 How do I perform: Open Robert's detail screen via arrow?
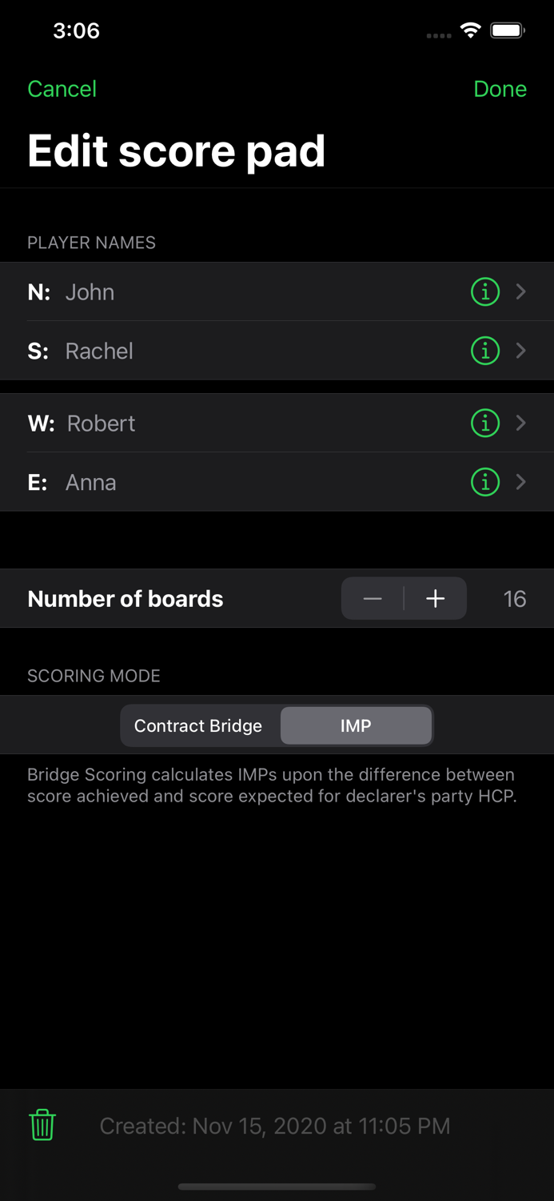click(520, 424)
